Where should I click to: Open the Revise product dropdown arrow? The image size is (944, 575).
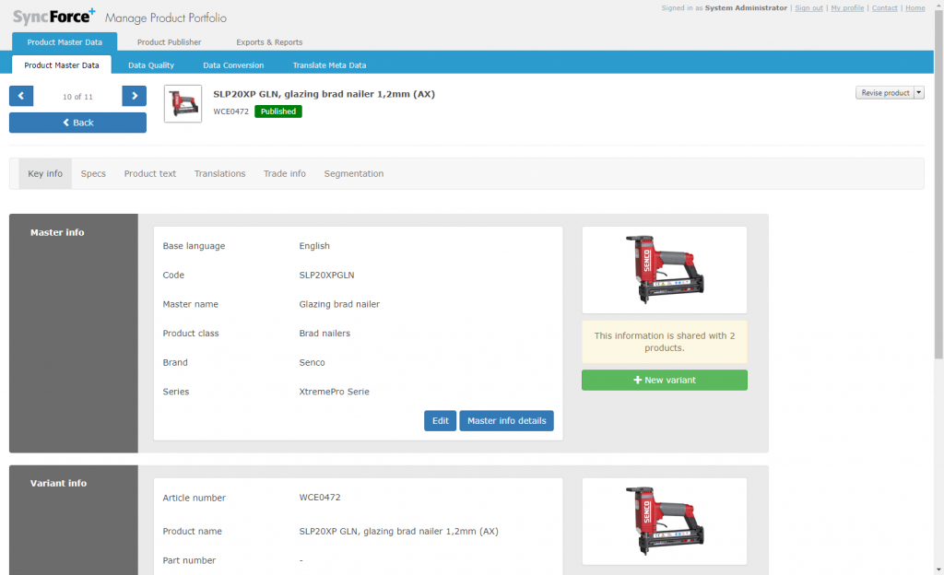pyautogui.click(x=919, y=93)
